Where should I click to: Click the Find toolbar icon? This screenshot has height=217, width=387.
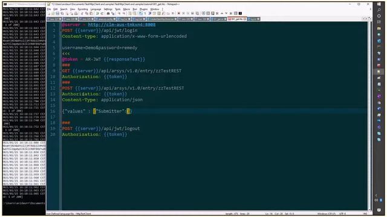pos(108,13)
